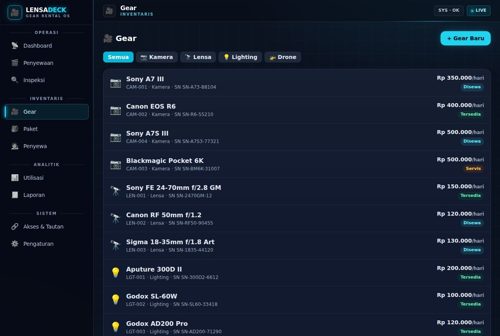Screen dimensions: 500x336
Task: Select the Inspeksi magnifier icon
Action: 15,80
